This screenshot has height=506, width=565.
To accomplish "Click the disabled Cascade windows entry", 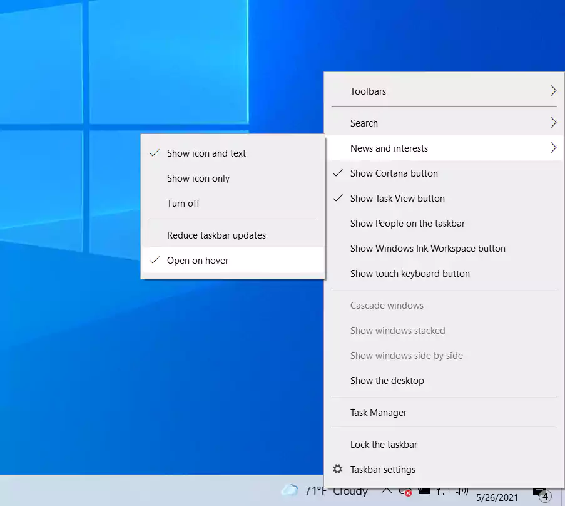I will coord(444,306).
